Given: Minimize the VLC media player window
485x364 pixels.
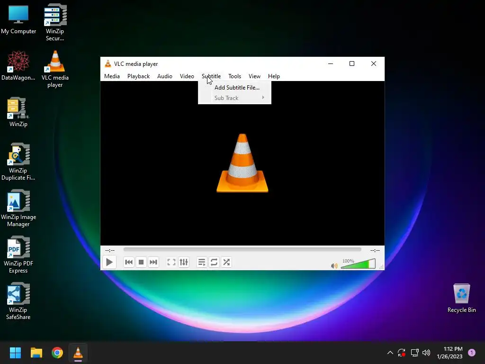Looking at the screenshot, I should click(x=331, y=64).
